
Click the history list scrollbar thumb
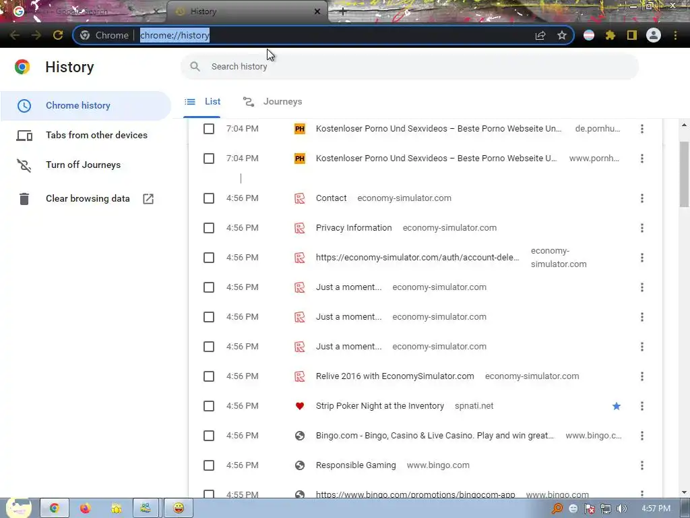[x=684, y=174]
